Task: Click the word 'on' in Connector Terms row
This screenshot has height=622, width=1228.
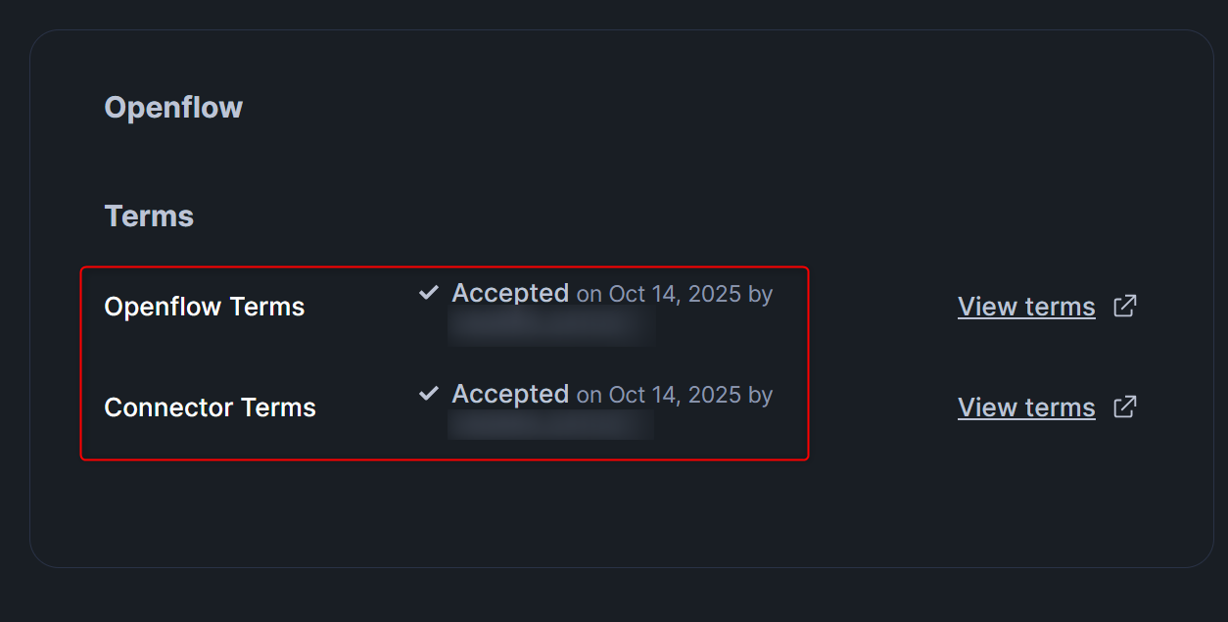Action: click(589, 396)
